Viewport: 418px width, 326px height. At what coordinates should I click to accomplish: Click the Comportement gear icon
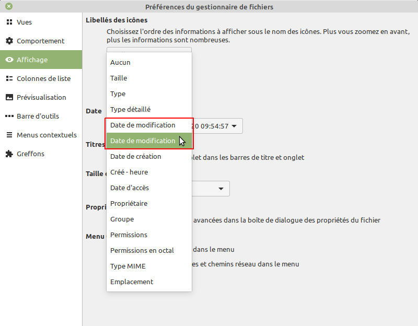coord(9,41)
